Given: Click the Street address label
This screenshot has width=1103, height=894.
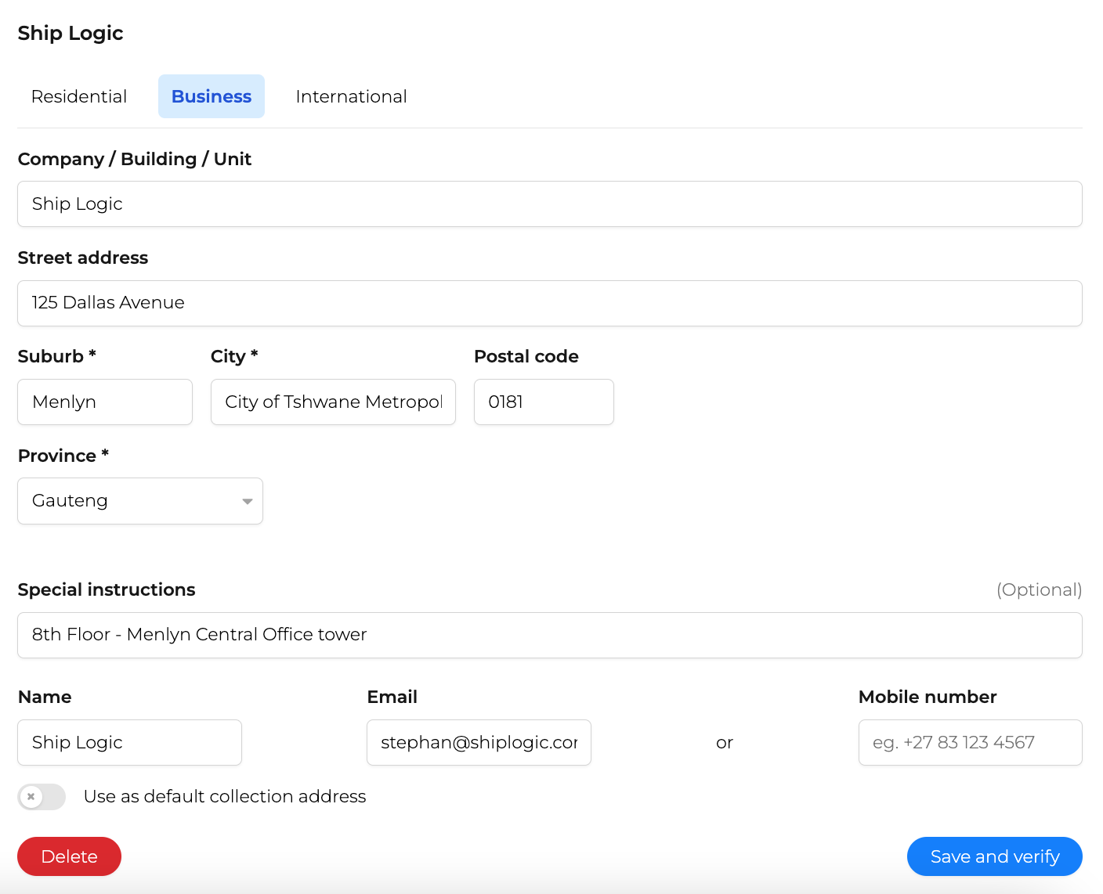Looking at the screenshot, I should click(83, 258).
